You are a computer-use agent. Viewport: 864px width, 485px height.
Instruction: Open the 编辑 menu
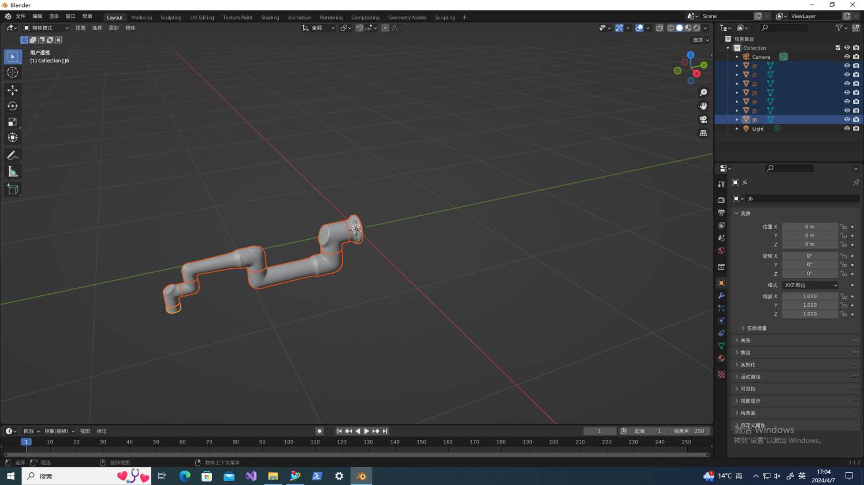pos(38,17)
